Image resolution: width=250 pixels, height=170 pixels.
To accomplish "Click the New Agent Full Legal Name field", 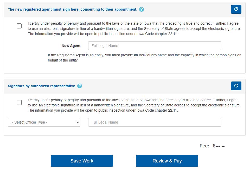I will [155, 45].
